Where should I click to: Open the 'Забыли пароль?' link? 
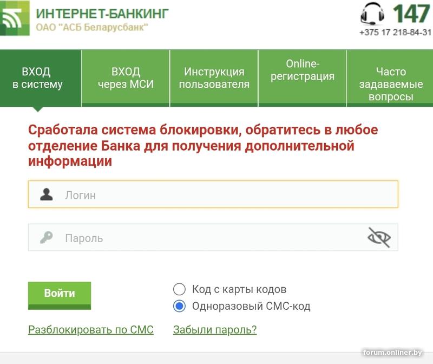pyautogui.click(x=215, y=329)
